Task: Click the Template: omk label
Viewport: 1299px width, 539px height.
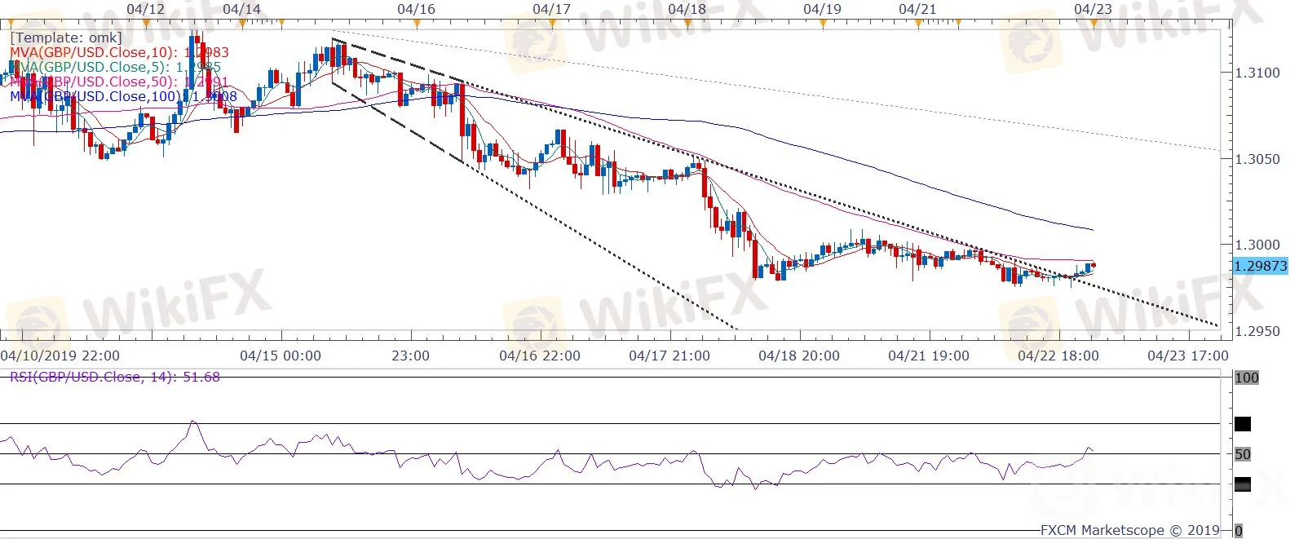Action: pos(66,38)
